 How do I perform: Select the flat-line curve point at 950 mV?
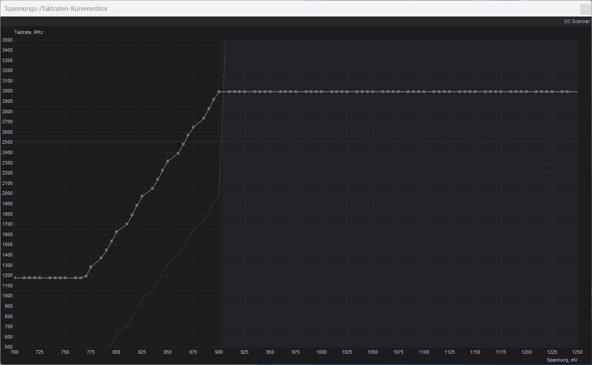point(270,92)
